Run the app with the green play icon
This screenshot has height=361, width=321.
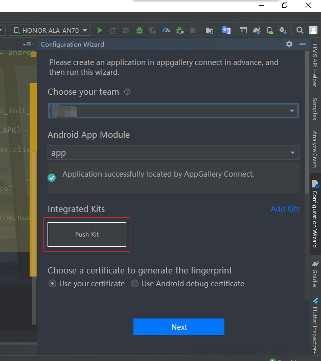(100, 30)
